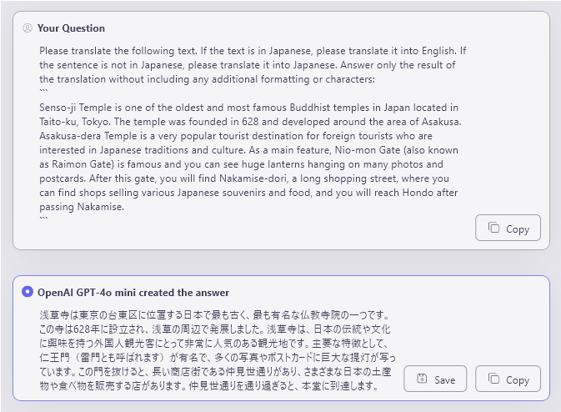561x412 pixels.
Task: Copy the Japanese translation answer
Action: pyautogui.click(x=508, y=379)
